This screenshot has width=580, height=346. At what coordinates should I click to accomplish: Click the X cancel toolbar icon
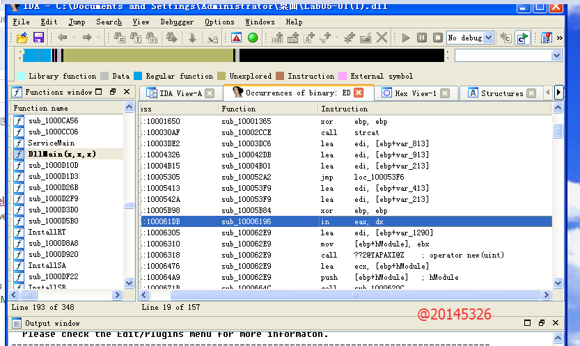click(x=382, y=38)
